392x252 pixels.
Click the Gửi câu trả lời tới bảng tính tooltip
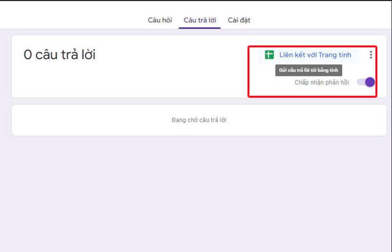click(308, 70)
